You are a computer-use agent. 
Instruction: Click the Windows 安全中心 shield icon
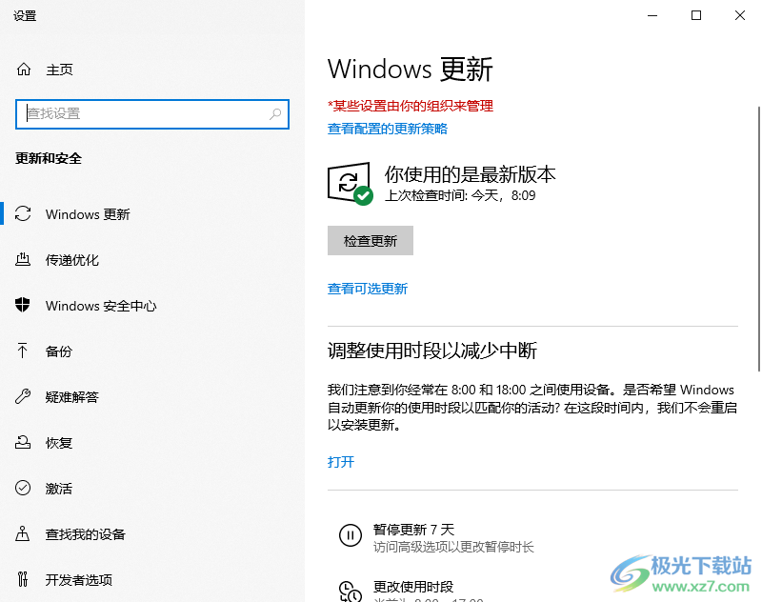[22, 305]
